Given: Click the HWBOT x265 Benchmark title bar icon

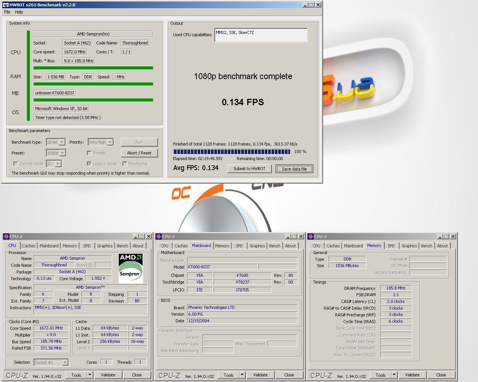Looking at the screenshot, I should click(6, 5).
